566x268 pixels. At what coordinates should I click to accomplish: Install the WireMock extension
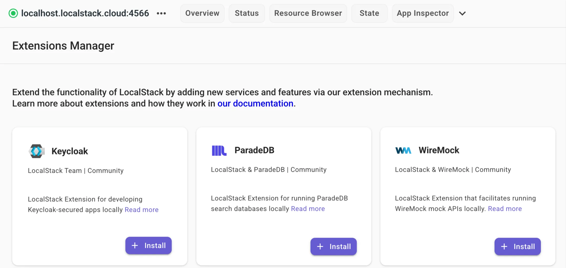click(517, 246)
